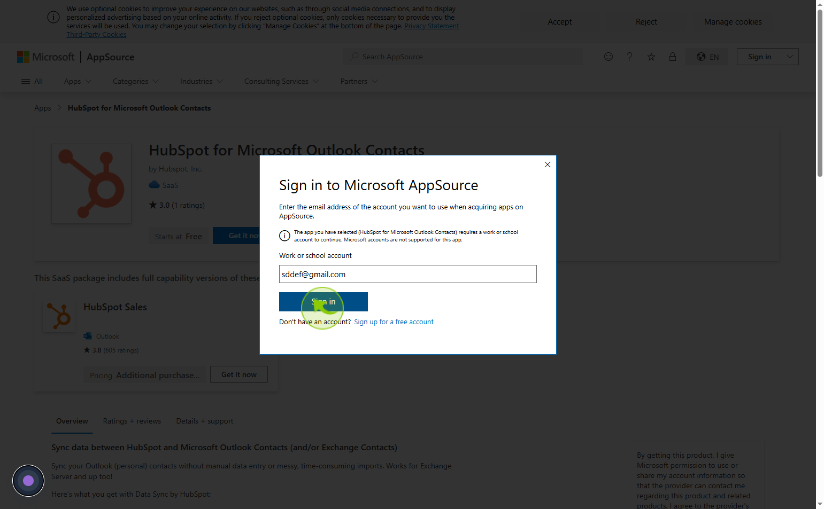Click the HubSpot Sales title
Viewport: 824px width, 509px height.
tap(115, 307)
